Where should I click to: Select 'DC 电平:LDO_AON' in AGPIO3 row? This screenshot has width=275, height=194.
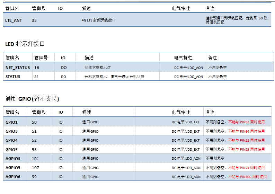[186, 159]
